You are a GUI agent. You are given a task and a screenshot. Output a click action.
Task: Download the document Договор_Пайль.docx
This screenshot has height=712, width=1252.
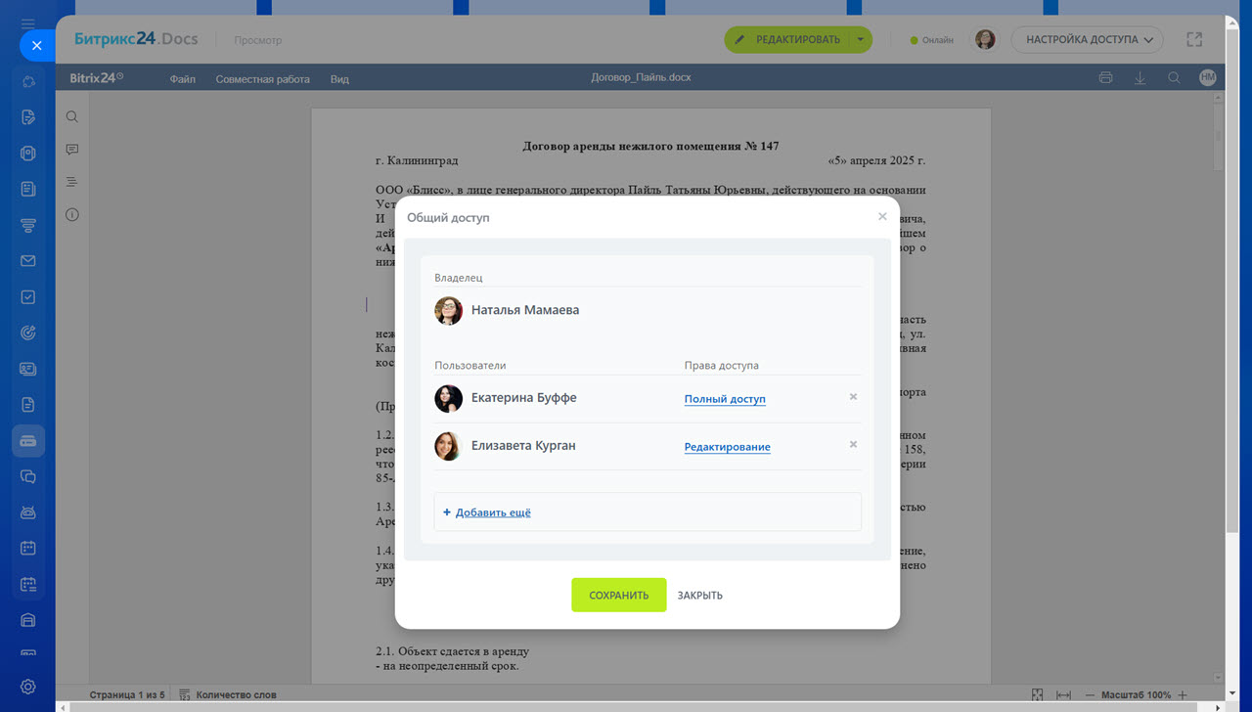[x=1140, y=78]
